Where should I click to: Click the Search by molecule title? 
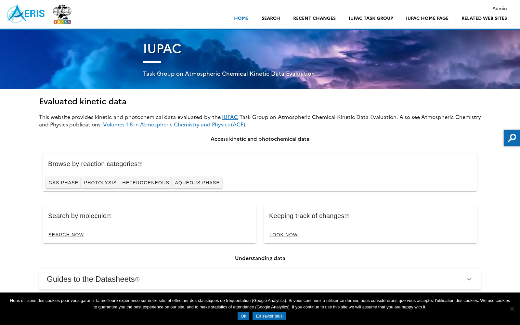(x=77, y=216)
